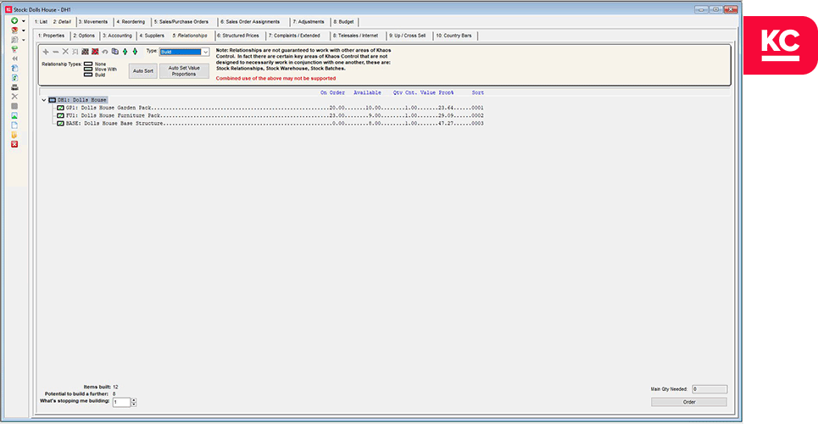Open the 7: Complaints / Extended sub-tab
Screen dimensions: 818x424
coord(294,36)
